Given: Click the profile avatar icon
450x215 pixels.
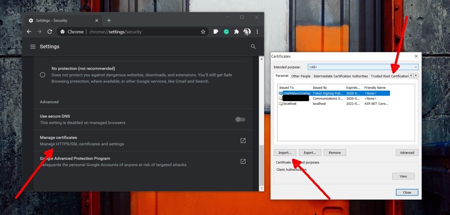Looking at the screenshot, I should (247, 32).
